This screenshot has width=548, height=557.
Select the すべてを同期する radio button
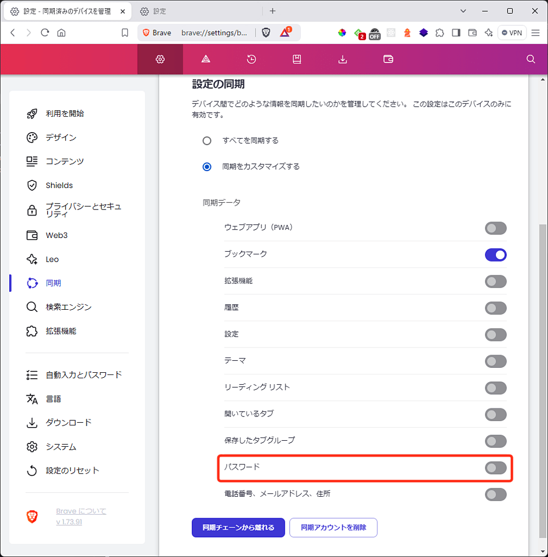click(x=207, y=140)
